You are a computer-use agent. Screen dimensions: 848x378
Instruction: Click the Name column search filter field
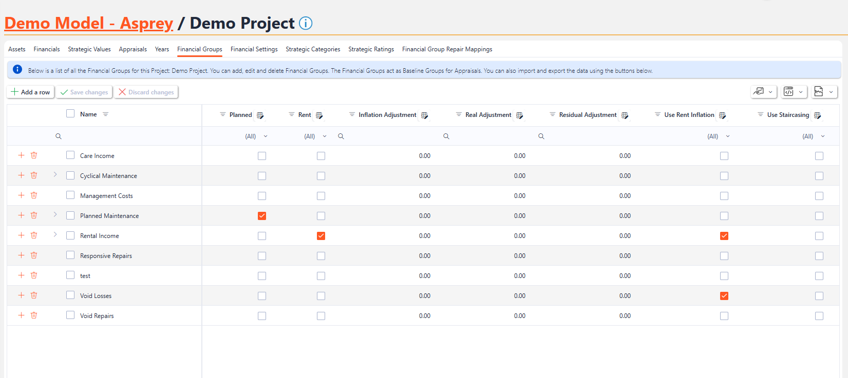[x=128, y=136]
